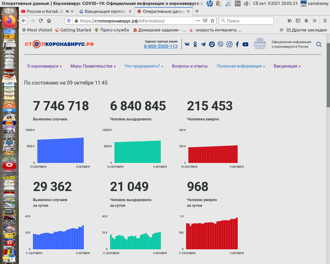Switch to Вакцинация против tab

(105, 11)
